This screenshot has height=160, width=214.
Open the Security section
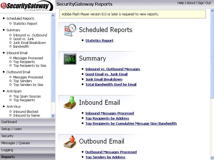(27, 136)
